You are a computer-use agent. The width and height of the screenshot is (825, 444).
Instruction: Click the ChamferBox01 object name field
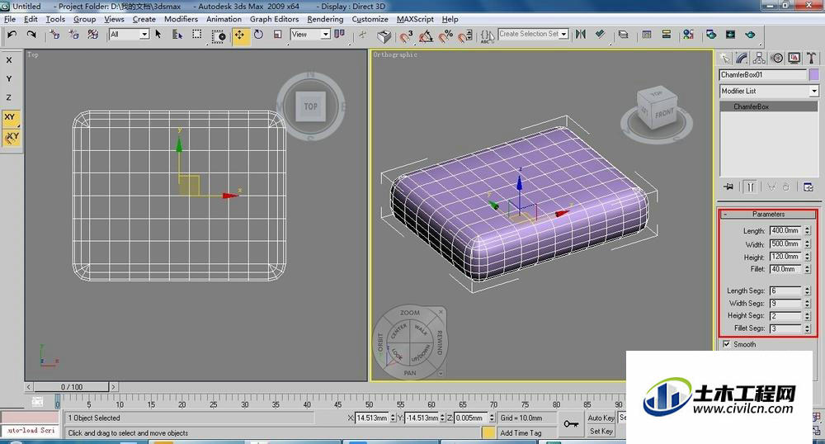[763, 75]
